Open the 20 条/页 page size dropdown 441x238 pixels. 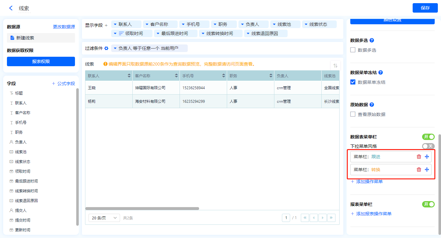pyautogui.click(x=104, y=218)
